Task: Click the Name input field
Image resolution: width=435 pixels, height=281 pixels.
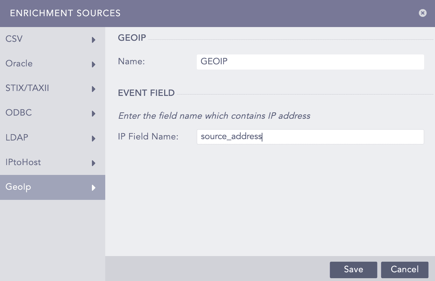Action: pos(310,61)
